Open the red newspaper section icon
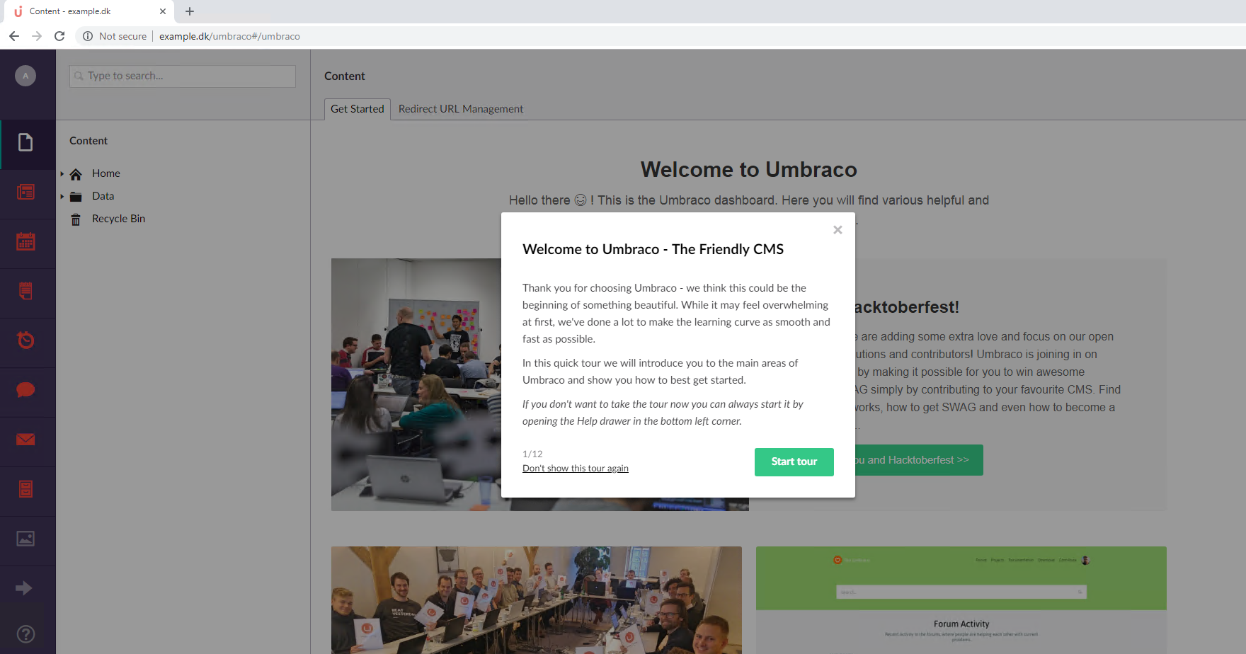The image size is (1246, 654). pos(25,192)
